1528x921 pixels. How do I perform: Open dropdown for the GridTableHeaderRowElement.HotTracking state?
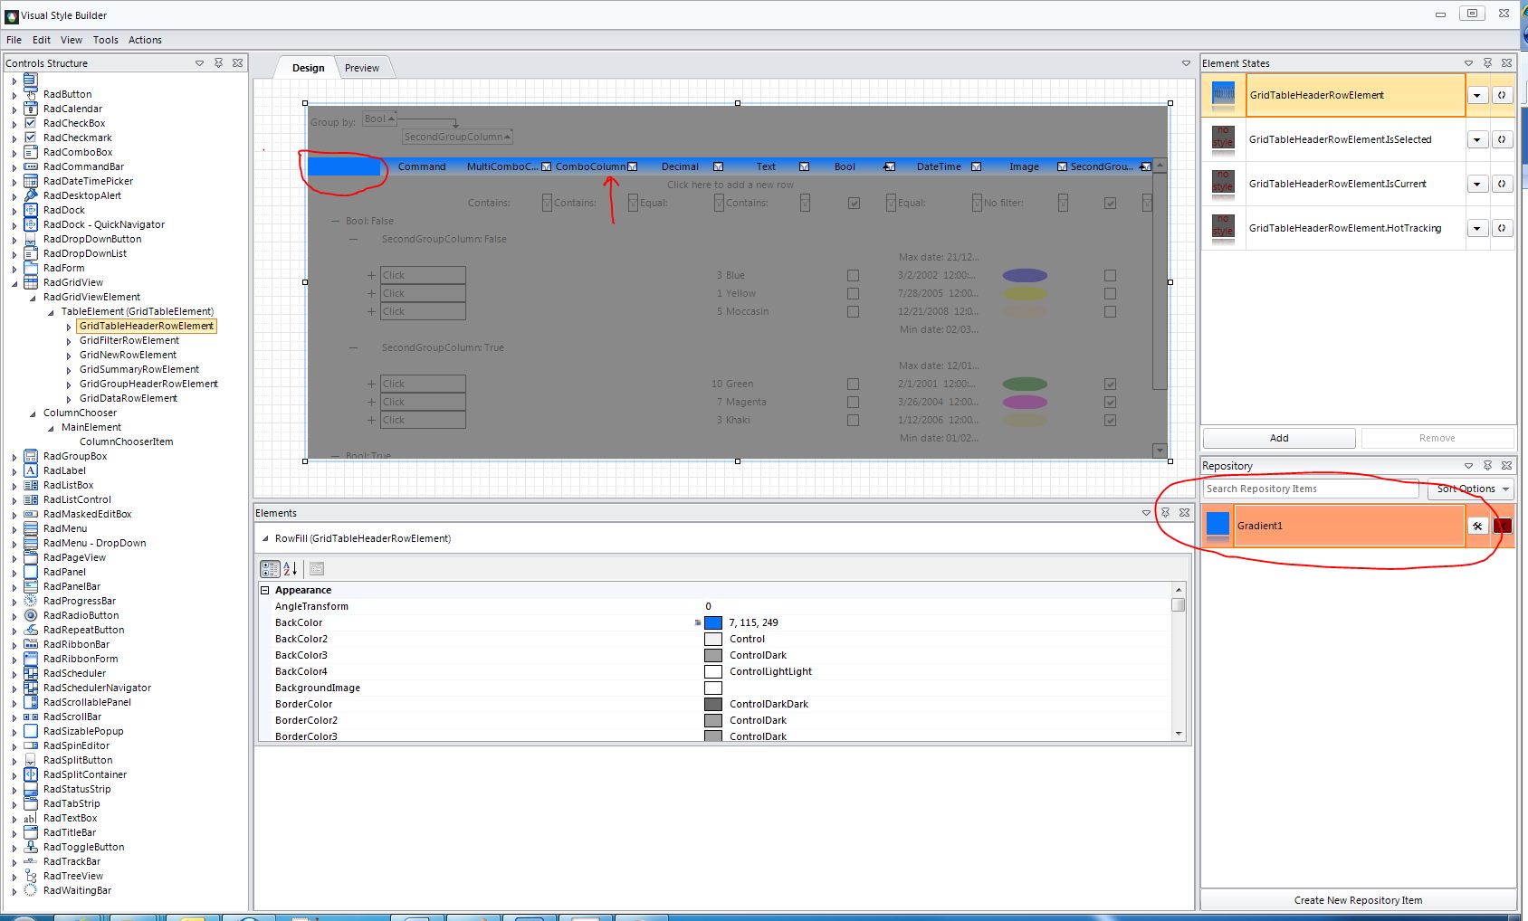(1477, 228)
